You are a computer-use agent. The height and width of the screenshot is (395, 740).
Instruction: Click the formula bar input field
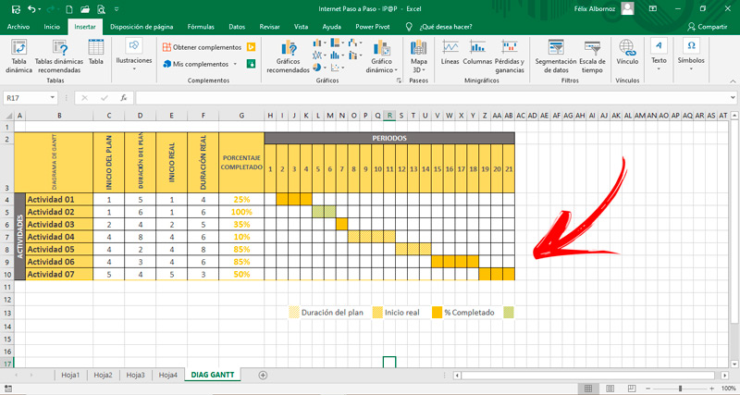[432, 98]
